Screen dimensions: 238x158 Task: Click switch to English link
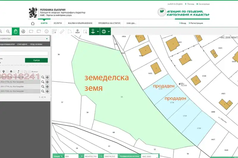[x=175, y=4]
